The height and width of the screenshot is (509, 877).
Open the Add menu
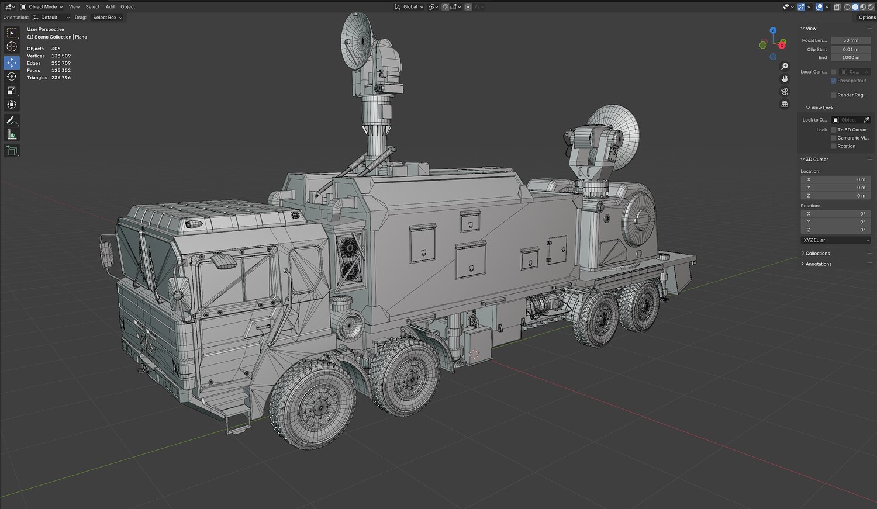(x=110, y=7)
